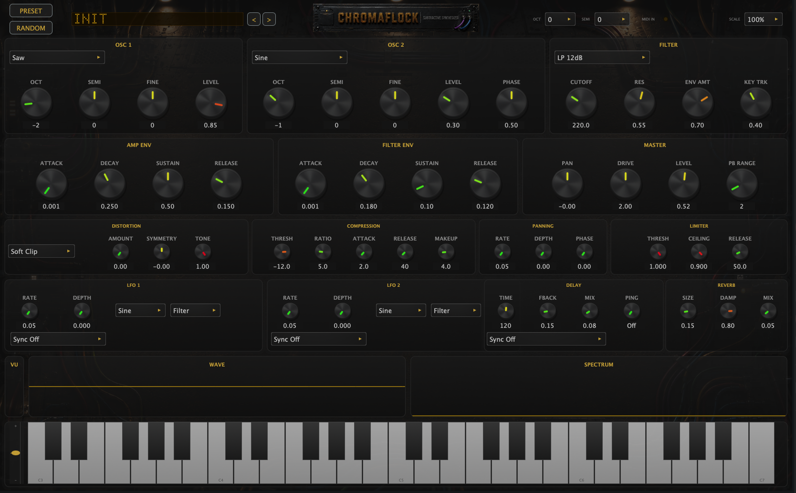This screenshot has width=796, height=493.
Task: Open OSC 2 waveform dropdown showing Sine
Action: 300,57
